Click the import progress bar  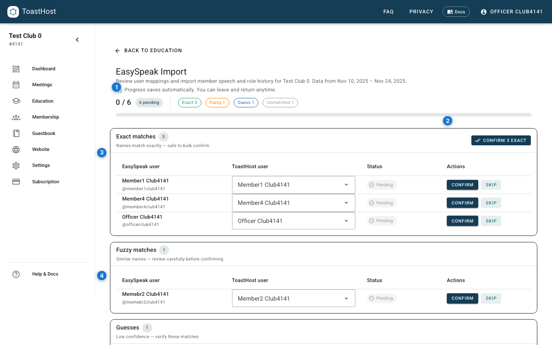(323, 114)
